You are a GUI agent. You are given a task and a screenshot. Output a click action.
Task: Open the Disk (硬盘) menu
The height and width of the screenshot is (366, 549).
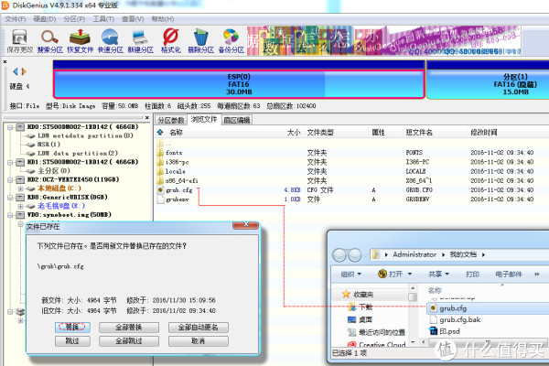pyautogui.click(x=45, y=19)
